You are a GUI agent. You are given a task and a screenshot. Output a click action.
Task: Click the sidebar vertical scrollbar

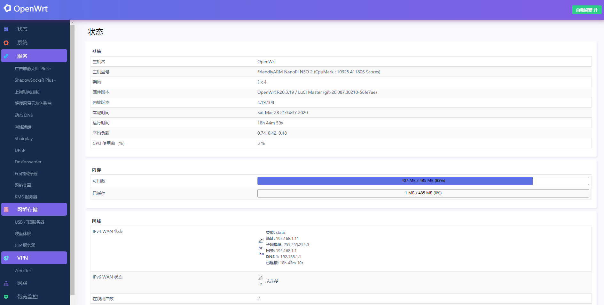(72, 160)
